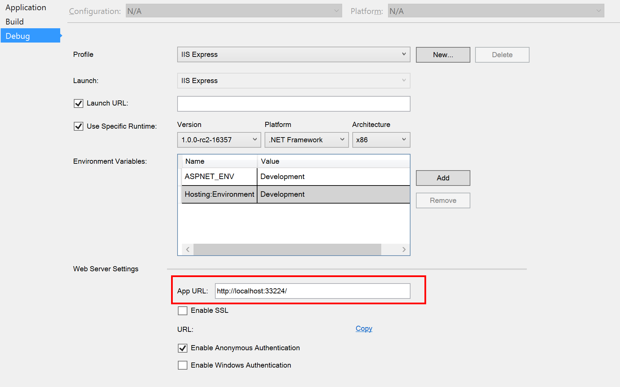Open the Build tab
The image size is (620, 387).
(15, 22)
